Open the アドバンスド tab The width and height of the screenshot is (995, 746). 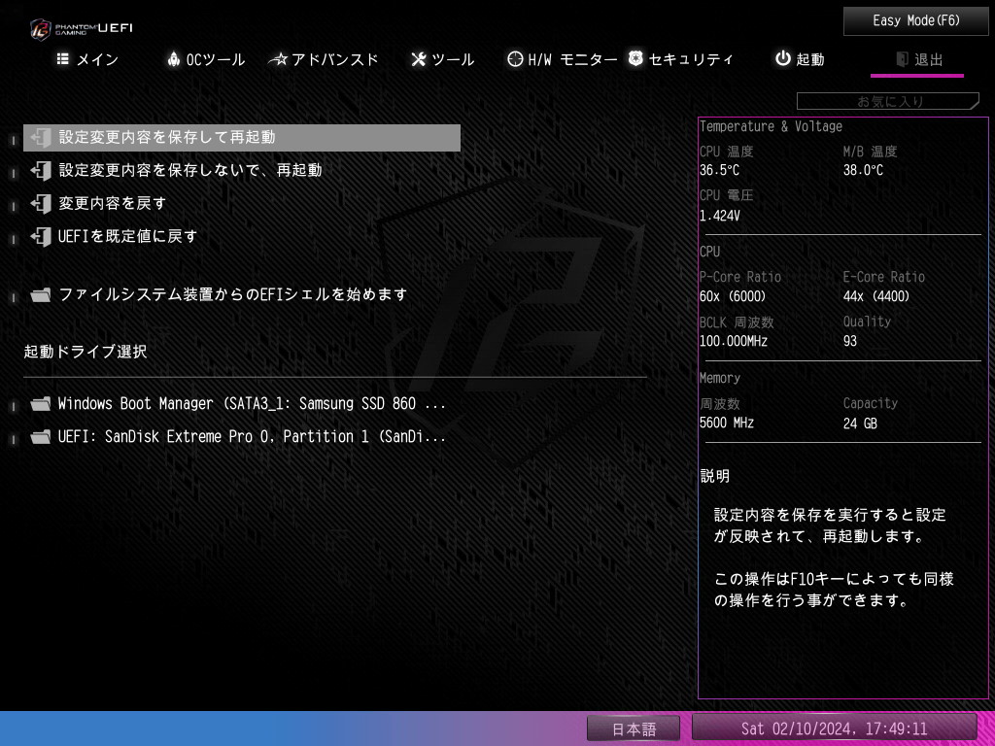[x=324, y=59]
